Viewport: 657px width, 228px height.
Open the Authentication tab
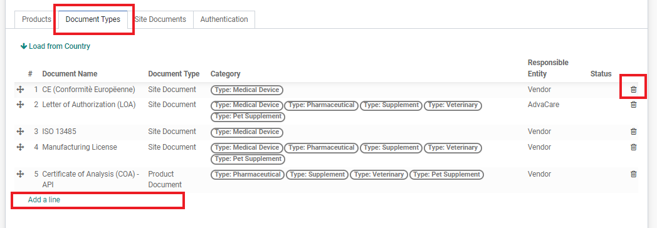coord(224,19)
